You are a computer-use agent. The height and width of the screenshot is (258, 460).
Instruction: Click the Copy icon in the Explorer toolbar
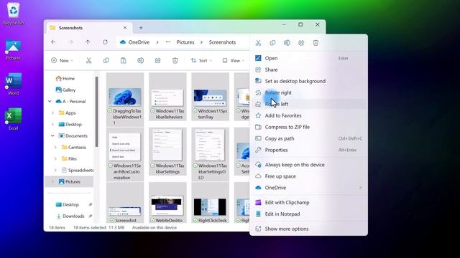click(x=106, y=60)
